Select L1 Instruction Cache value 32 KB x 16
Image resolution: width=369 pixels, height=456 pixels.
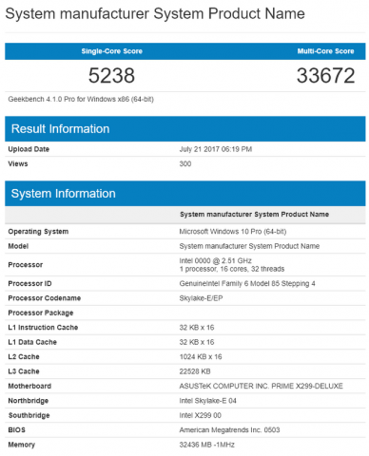[197, 328]
